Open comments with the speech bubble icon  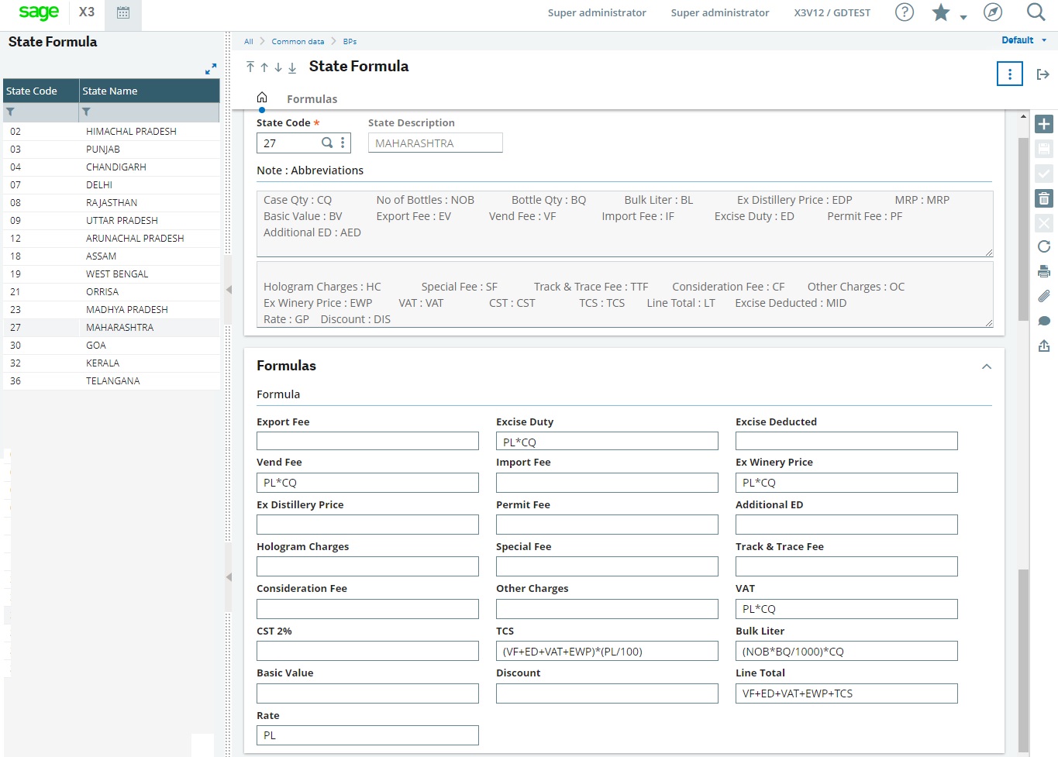[1044, 321]
